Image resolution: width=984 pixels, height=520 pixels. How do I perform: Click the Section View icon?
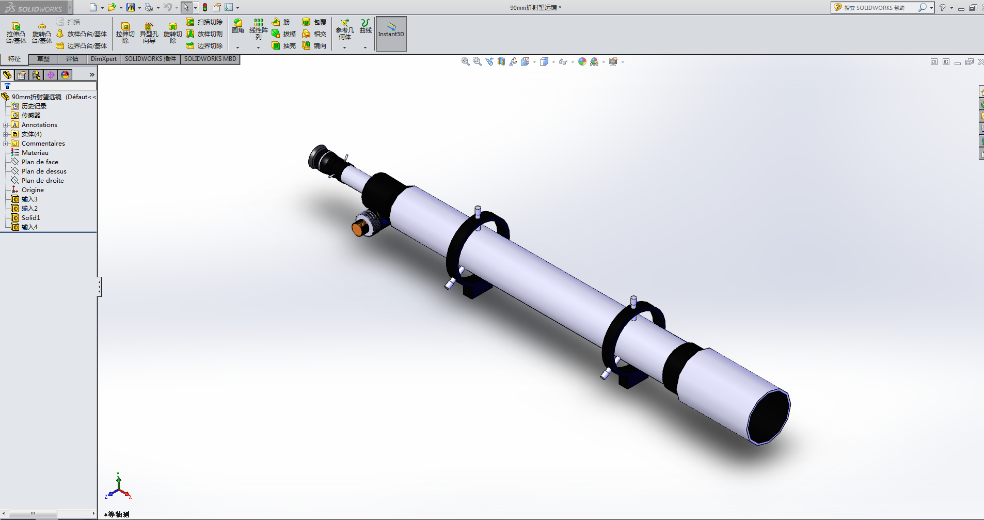click(501, 61)
